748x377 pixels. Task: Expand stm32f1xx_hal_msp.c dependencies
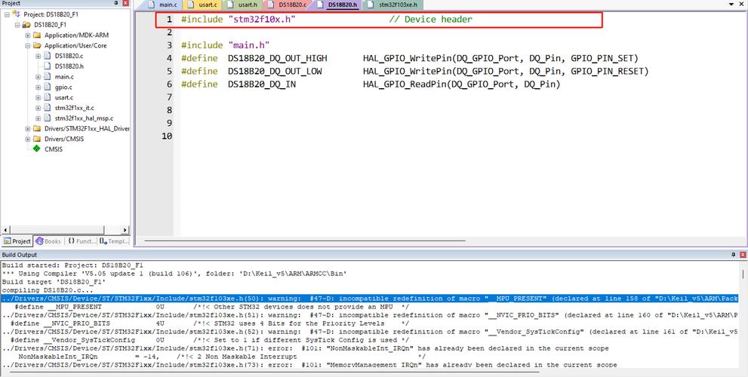[38, 118]
